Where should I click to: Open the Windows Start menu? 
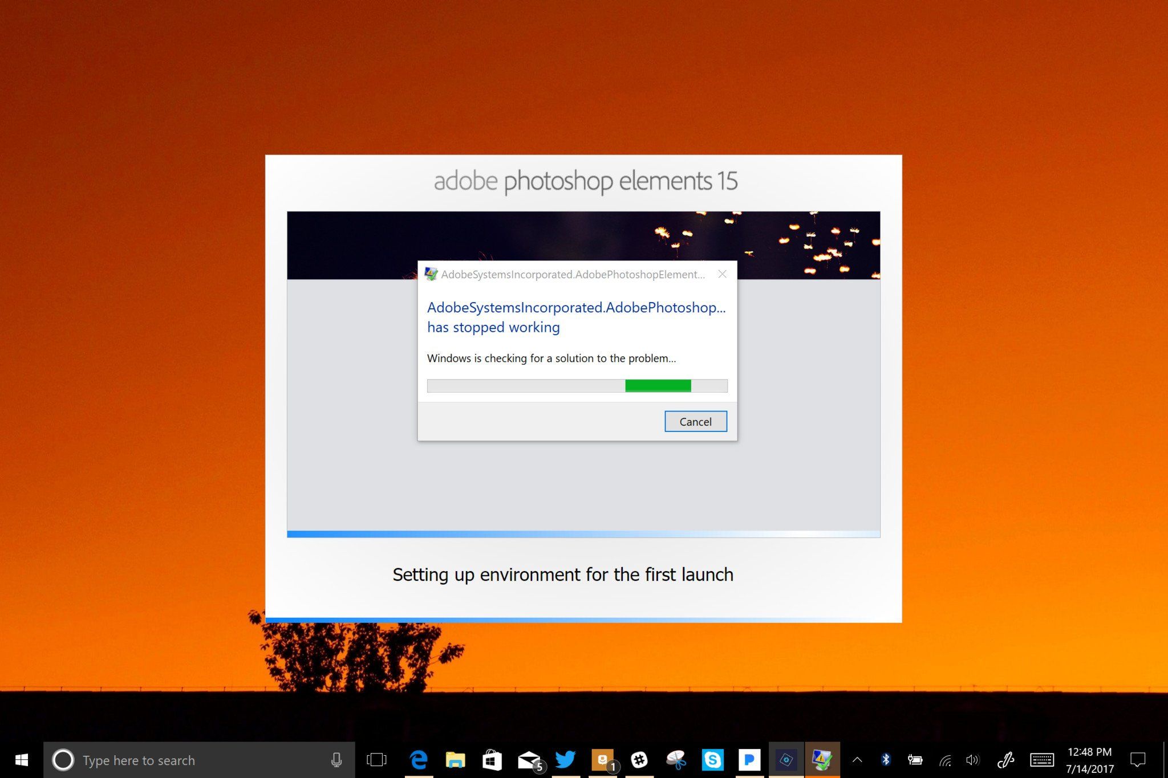pyautogui.click(x=22, y=760)
